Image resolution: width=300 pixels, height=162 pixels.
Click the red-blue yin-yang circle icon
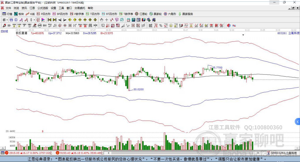pyautogui.click(x=229, y=25)
